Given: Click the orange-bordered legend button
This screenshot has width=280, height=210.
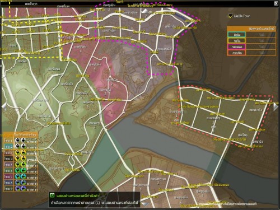Looking at the screenshot, I should point(236,53).
